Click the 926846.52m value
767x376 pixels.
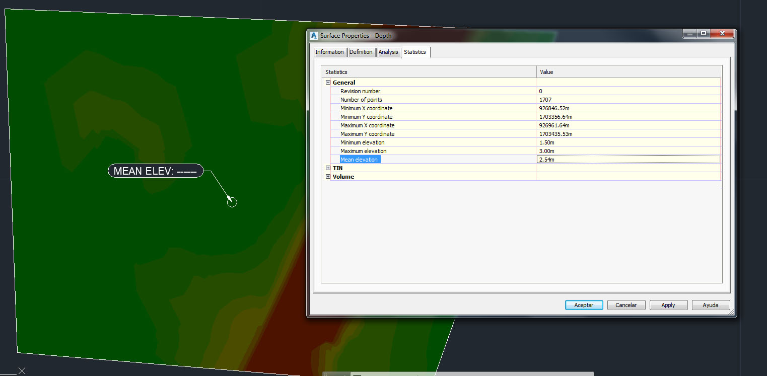554,108
